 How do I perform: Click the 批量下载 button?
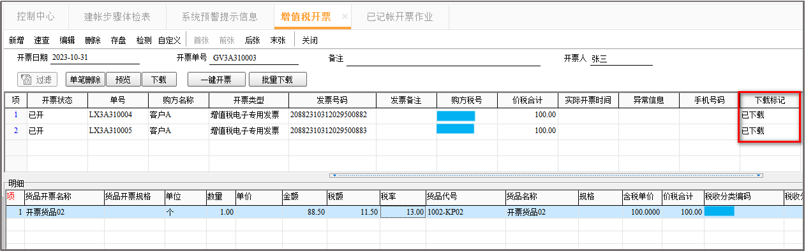tap(278, 80)
